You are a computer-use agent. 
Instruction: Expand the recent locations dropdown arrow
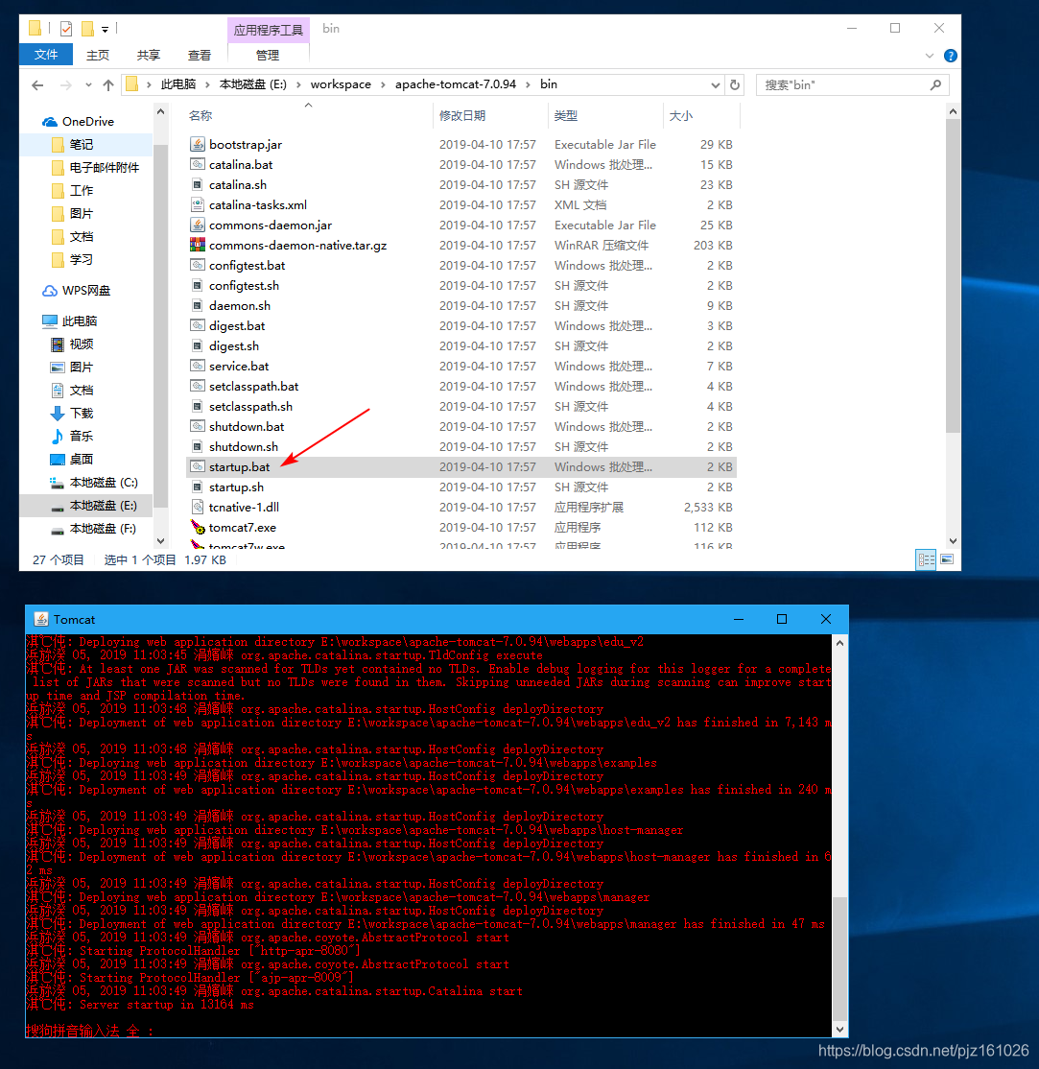coord(88,85)
